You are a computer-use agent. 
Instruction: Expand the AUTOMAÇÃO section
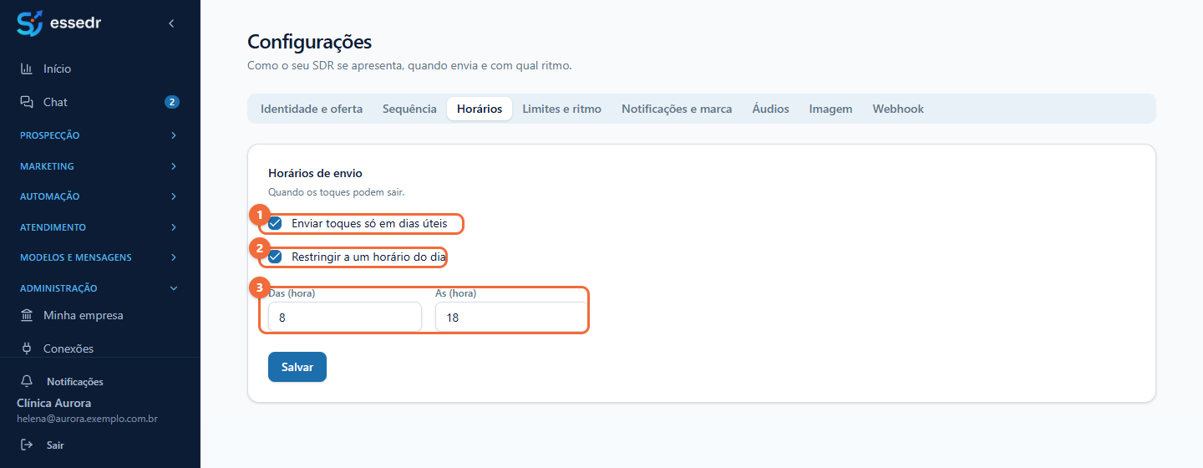point(100,196)
